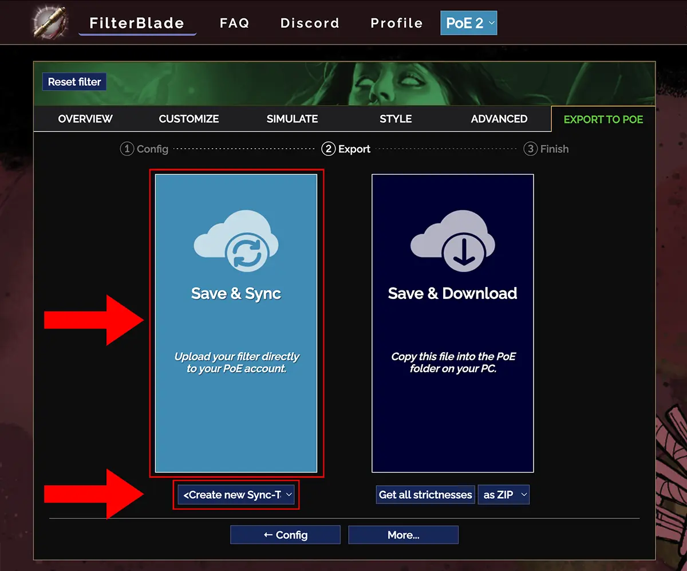Click step indicator 2 labeled Export
Screen dimensions: 687x571
tap(346, 149)
